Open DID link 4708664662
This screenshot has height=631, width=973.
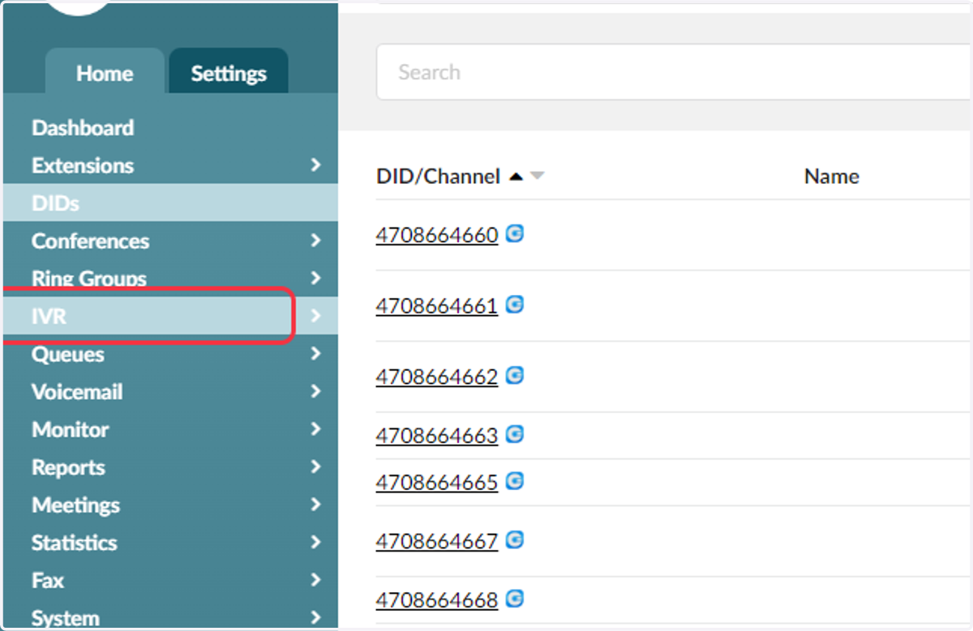coord(437,377)
